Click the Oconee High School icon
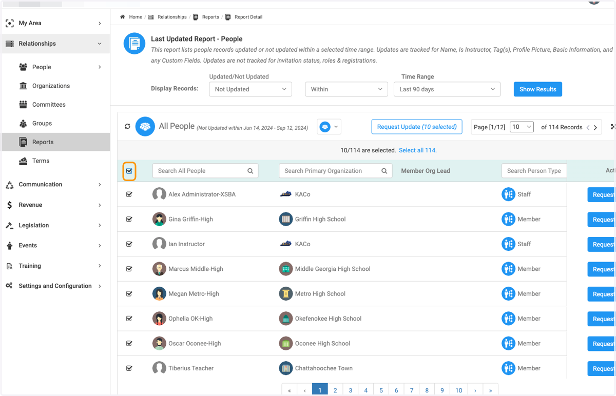 point(286,343)
